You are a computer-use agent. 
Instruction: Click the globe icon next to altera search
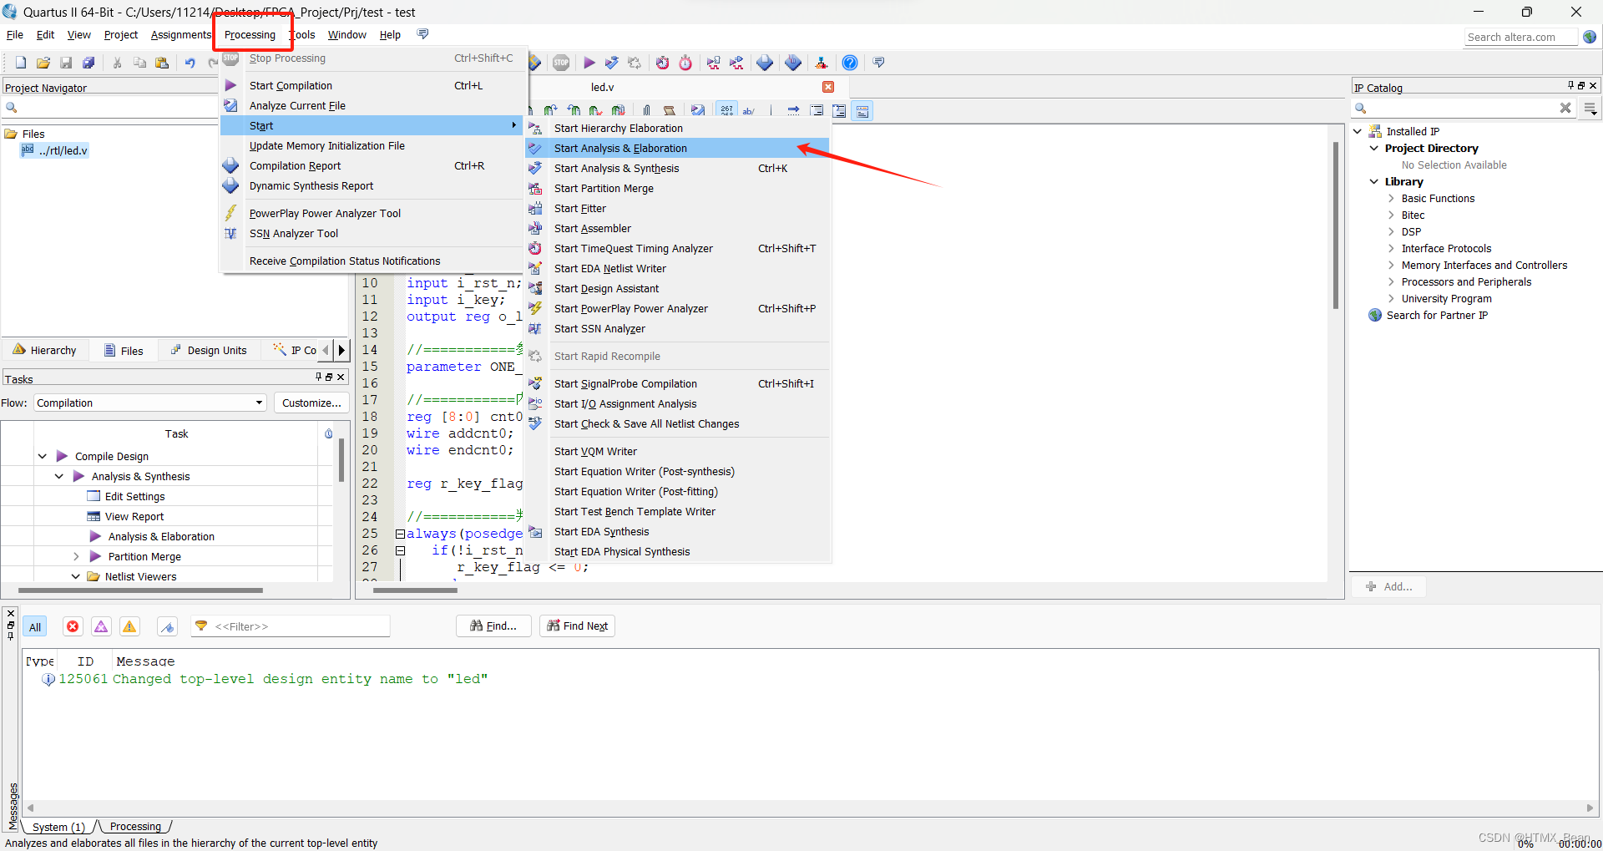[x=1590, y=37]
